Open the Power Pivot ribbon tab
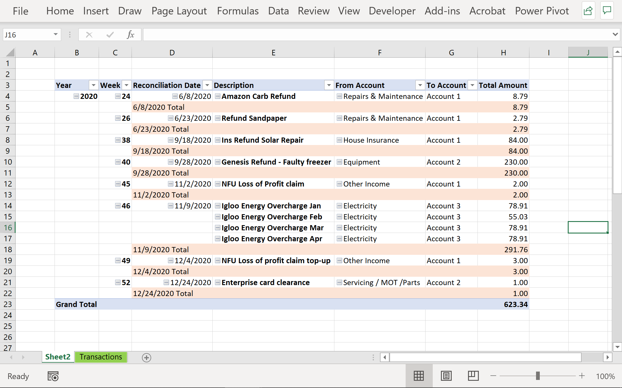Image resolution: width=622 pixels, height=388 pixels. pyautogui.click(x=542, y=11)
